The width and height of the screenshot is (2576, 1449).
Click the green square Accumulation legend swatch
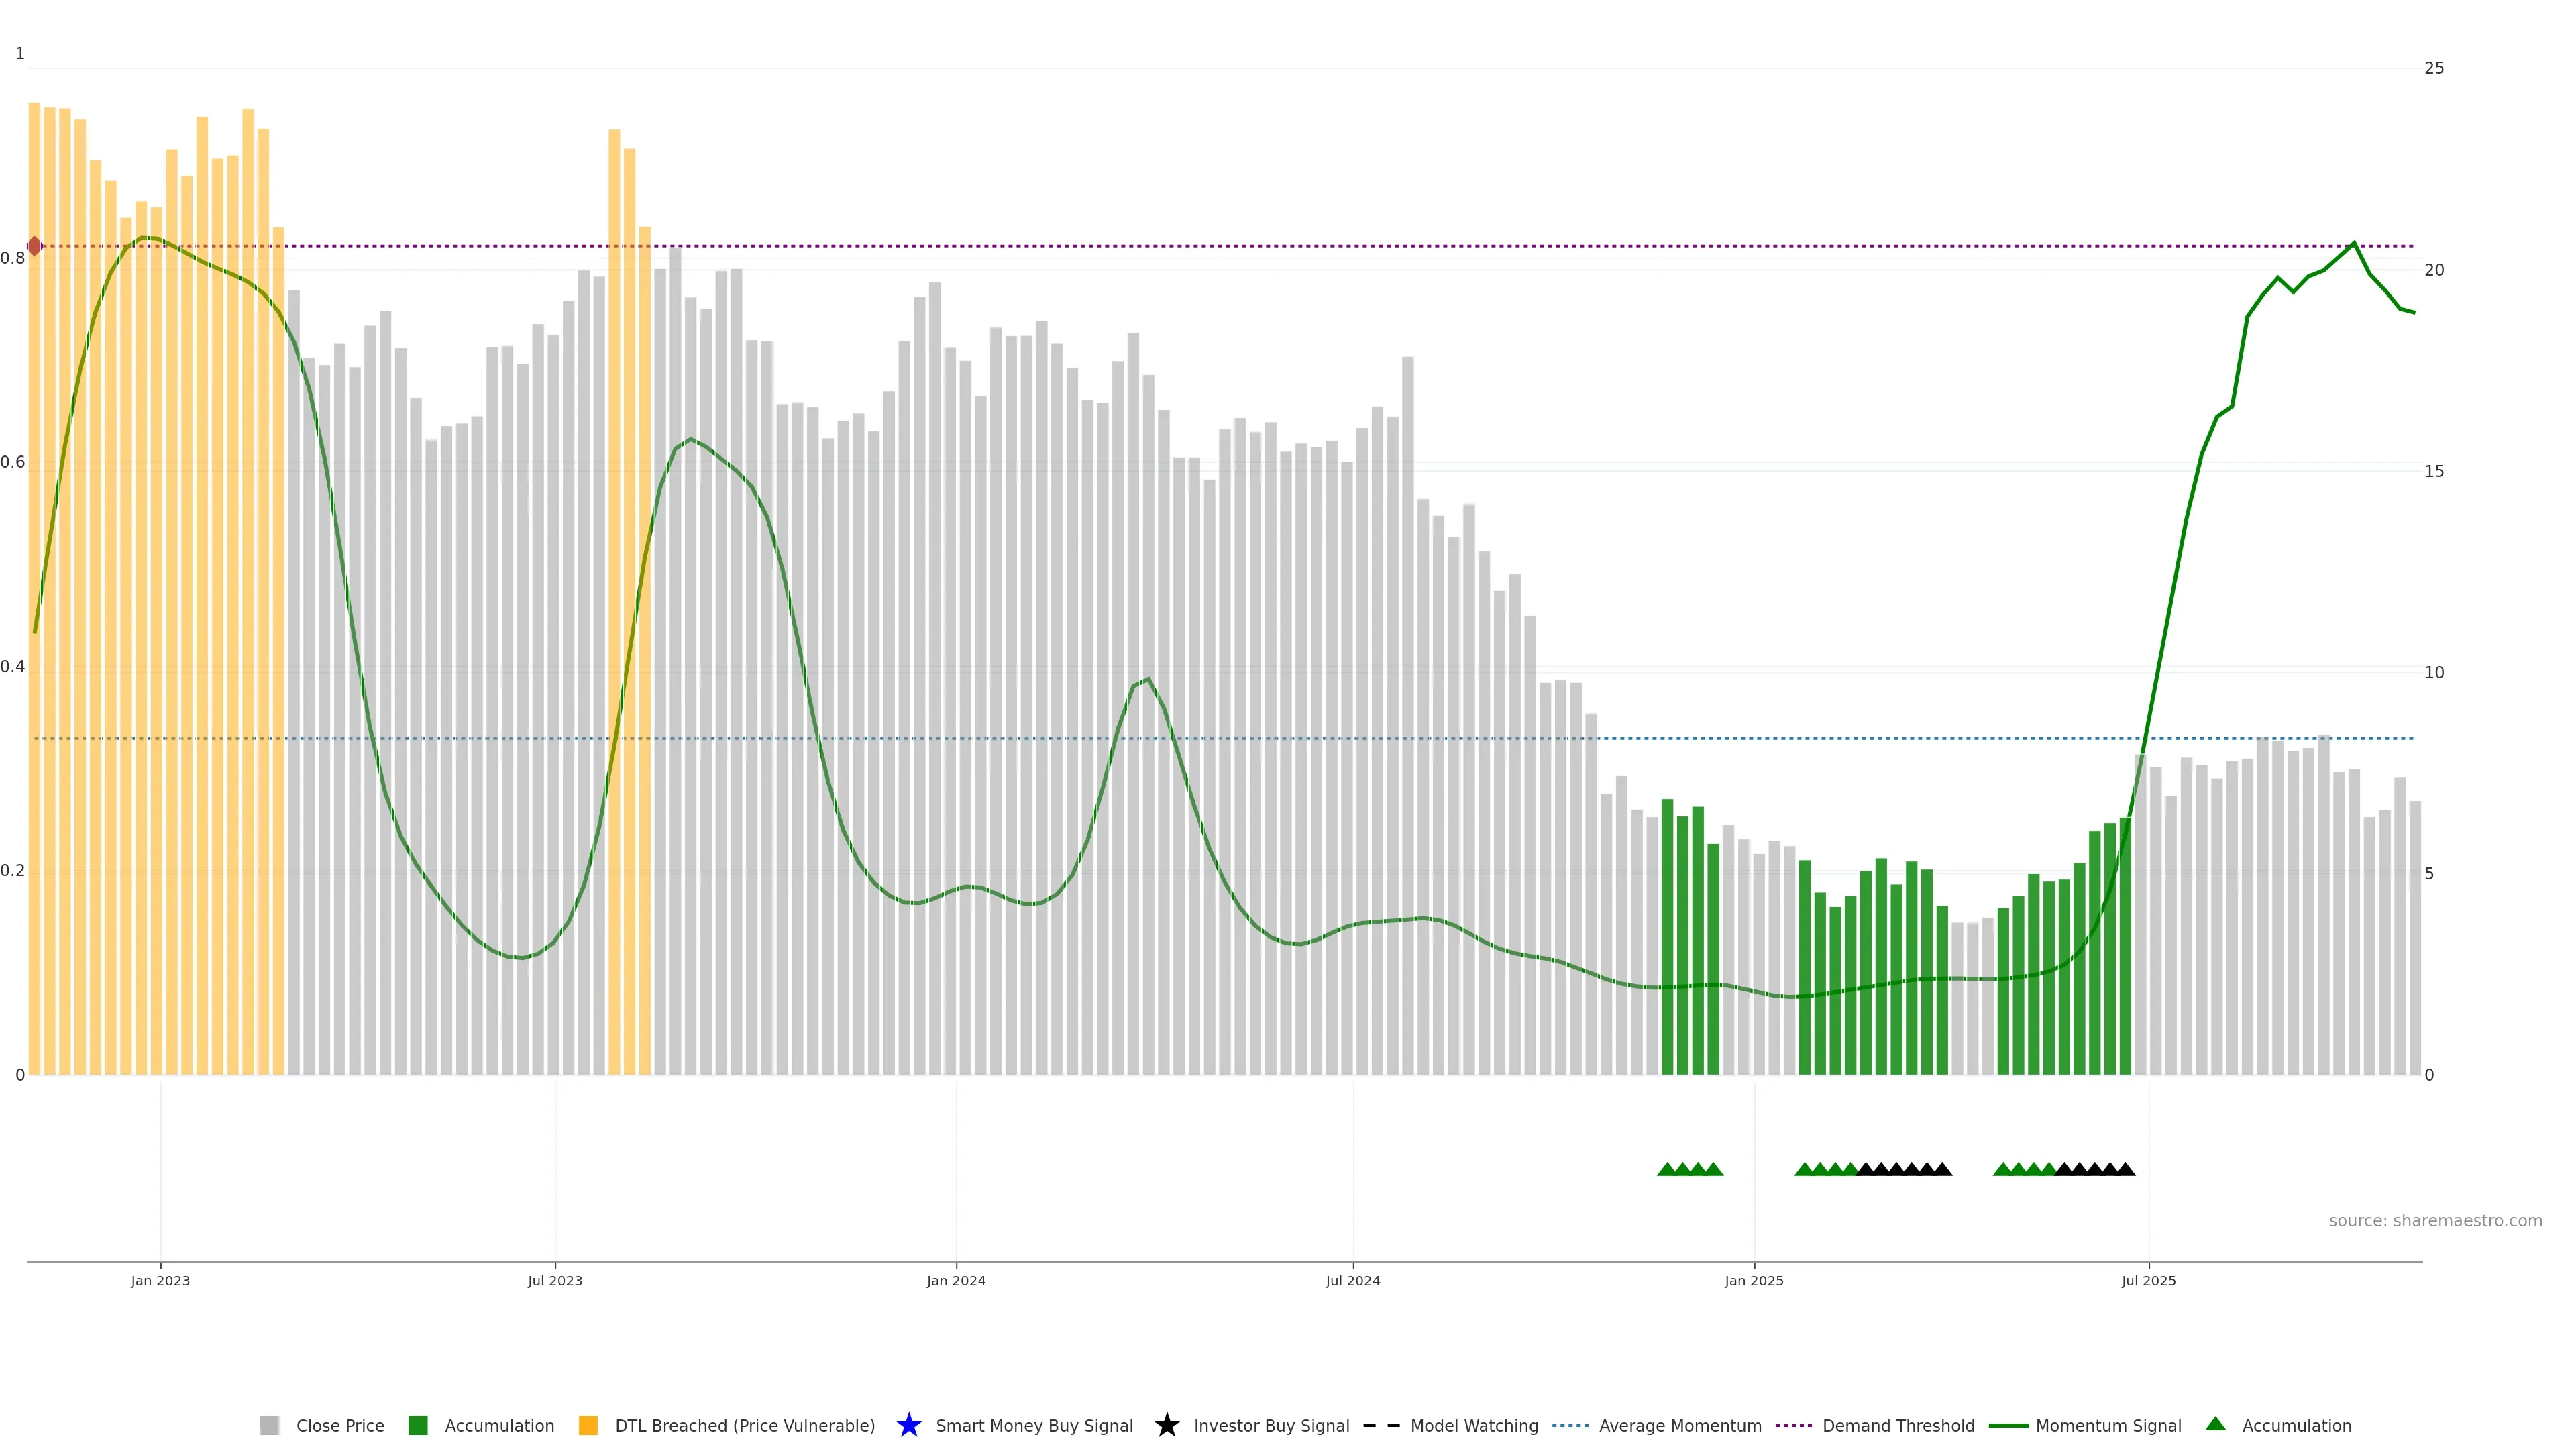coord(418,1426)
